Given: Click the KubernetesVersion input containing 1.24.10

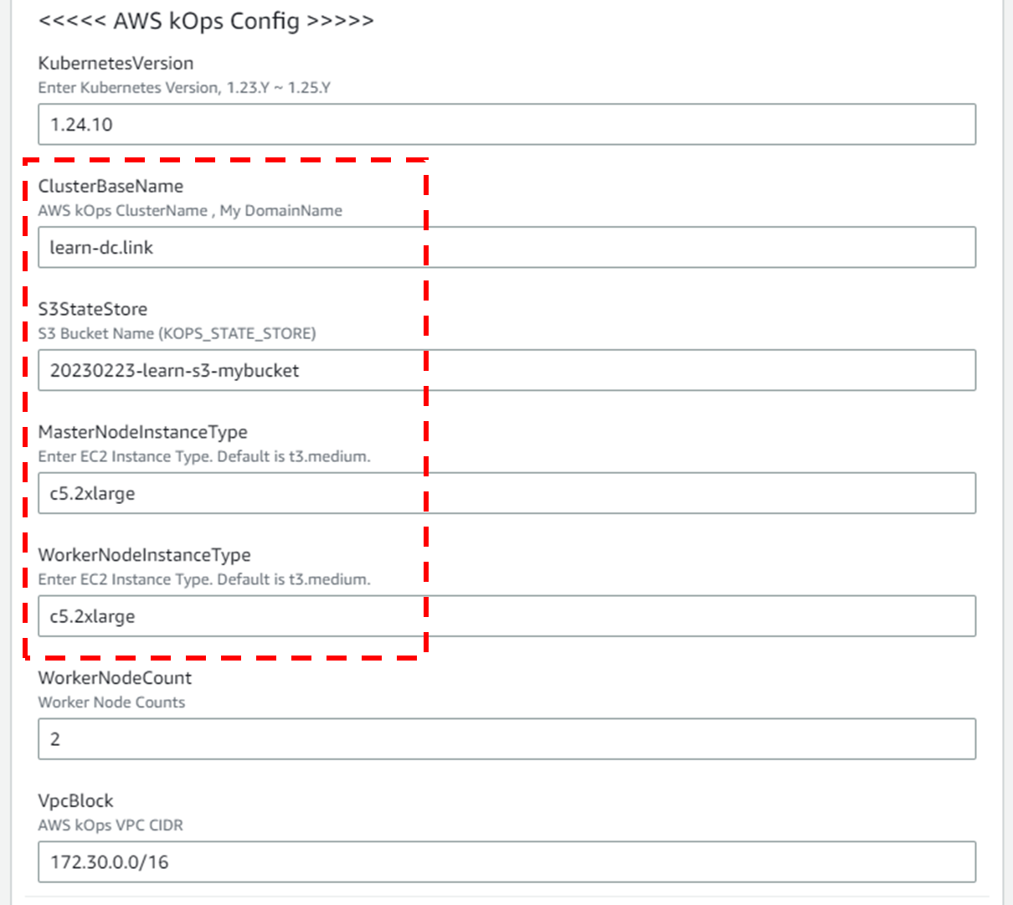Looking at the screenshot, I should [506, 125].
